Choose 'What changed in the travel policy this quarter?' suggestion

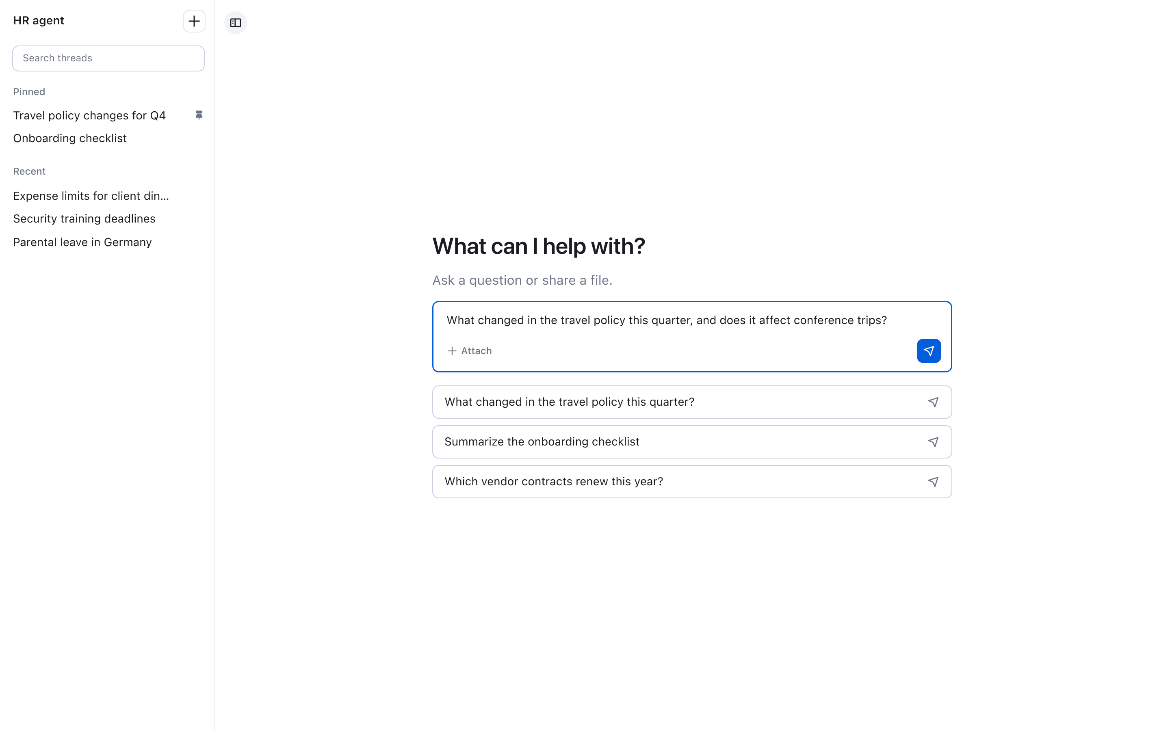pos(692,402)
